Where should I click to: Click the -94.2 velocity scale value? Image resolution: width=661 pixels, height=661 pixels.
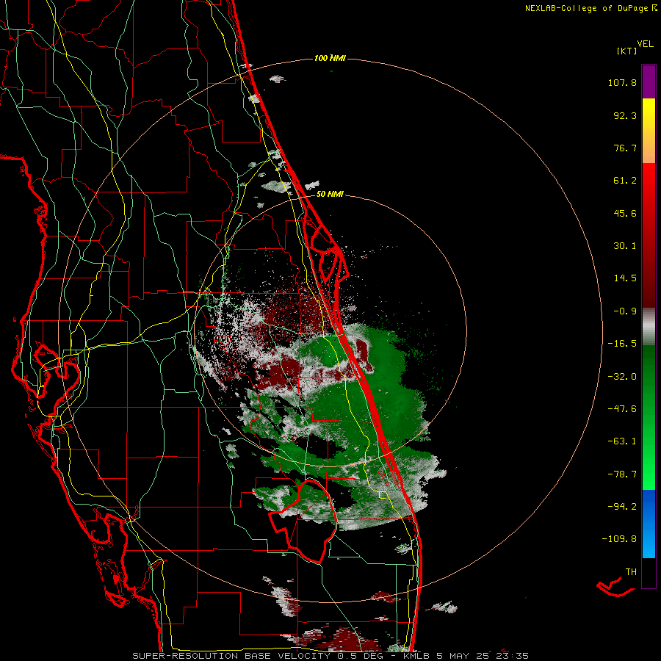[x=622, y=506]
